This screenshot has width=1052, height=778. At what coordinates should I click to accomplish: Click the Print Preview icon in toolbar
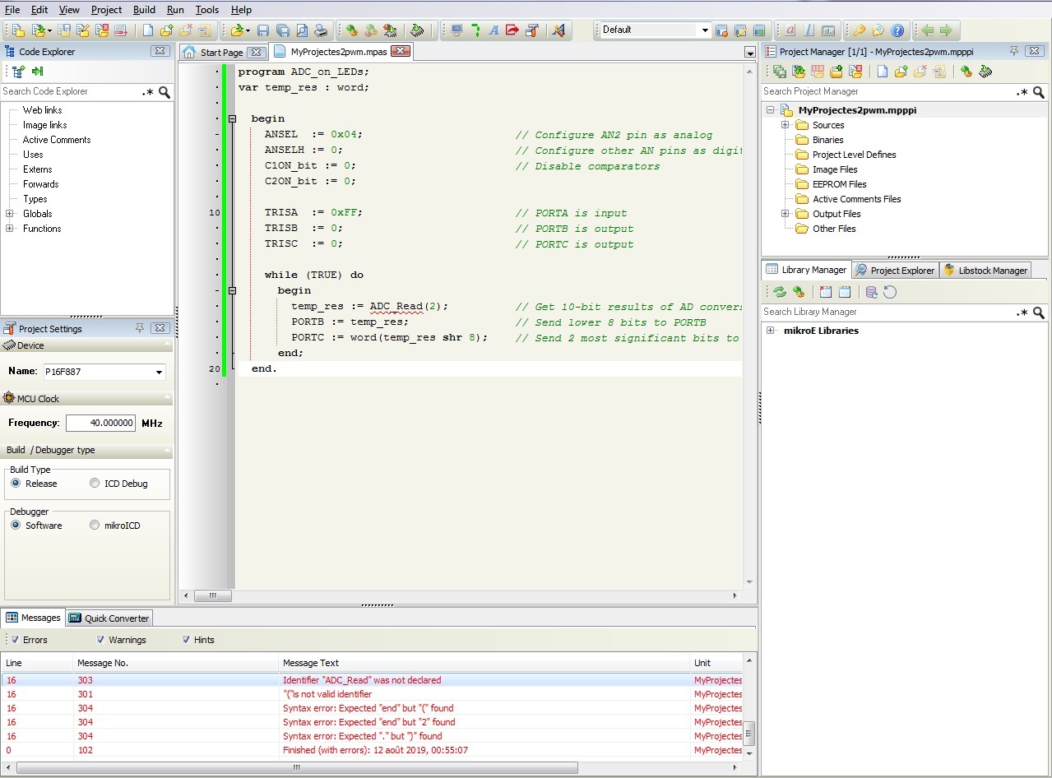coord(301,30)
